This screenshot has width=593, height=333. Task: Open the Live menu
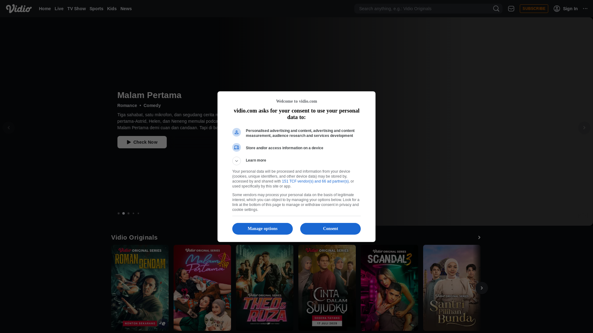point(59,9)
